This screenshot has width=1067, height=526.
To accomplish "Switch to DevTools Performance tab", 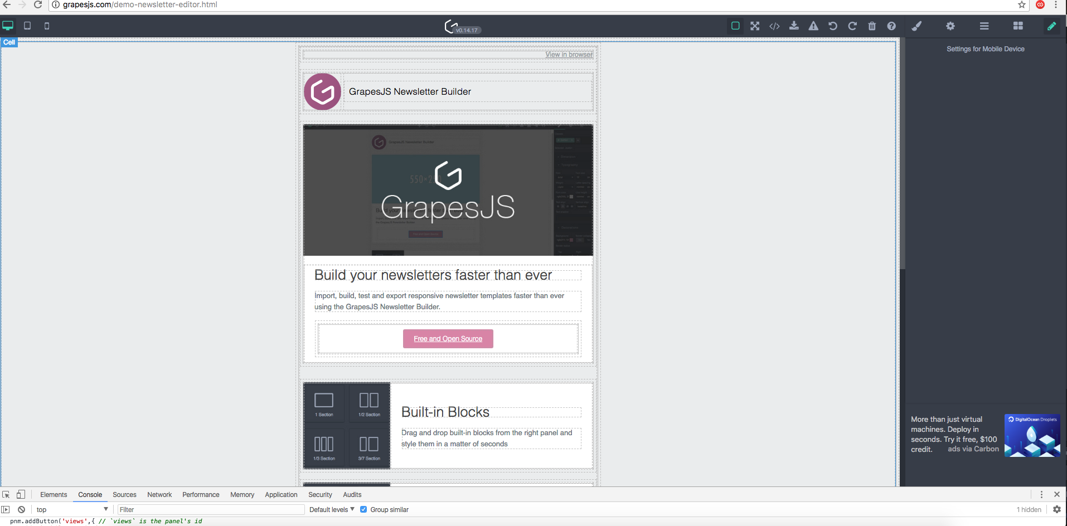I will point(201,495).
